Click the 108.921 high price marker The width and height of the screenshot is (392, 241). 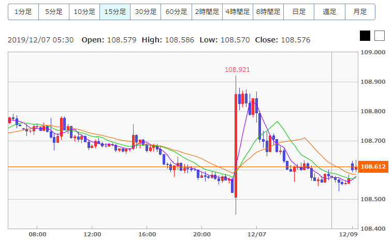pos(234,69)
